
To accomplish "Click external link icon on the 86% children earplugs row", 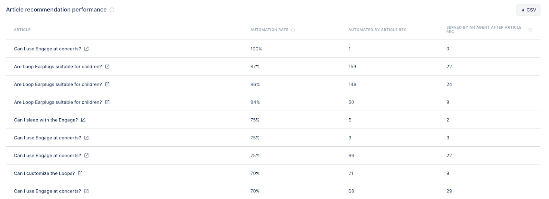I will pos(107,84).
